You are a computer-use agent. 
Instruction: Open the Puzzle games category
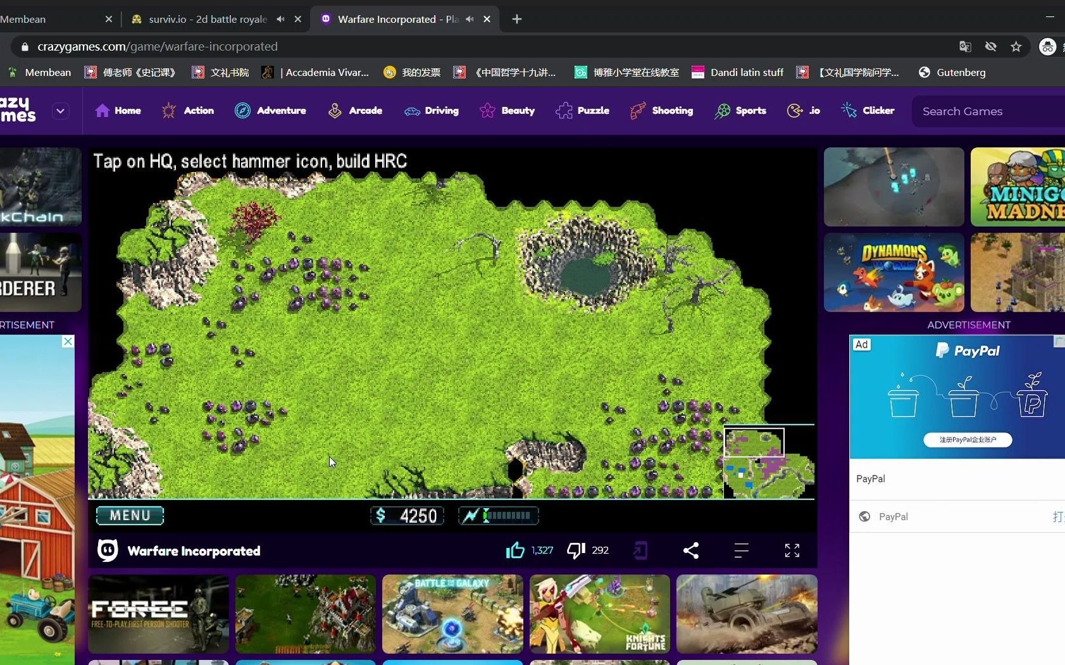(x=582, y=111)
